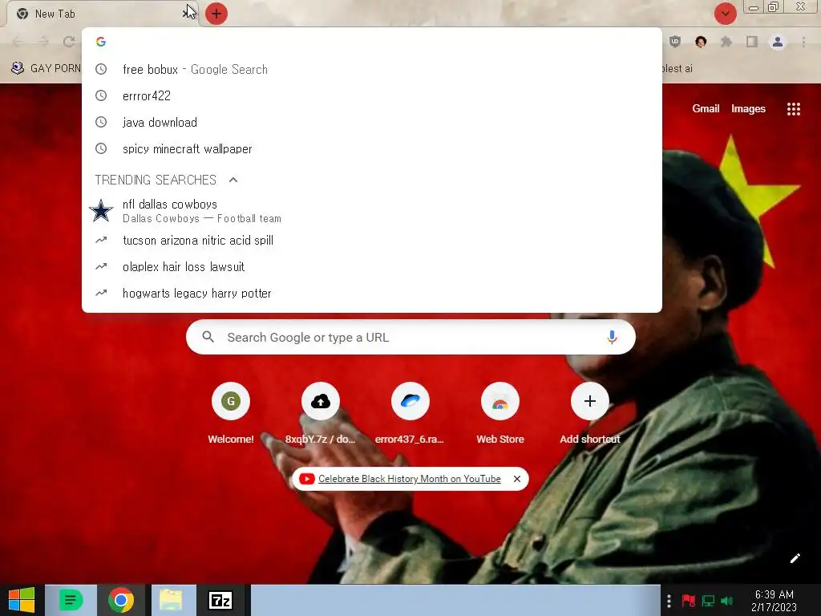Click the search magnifier icon
The height and width of the screenshot is (616, 821).
[208, 337]
